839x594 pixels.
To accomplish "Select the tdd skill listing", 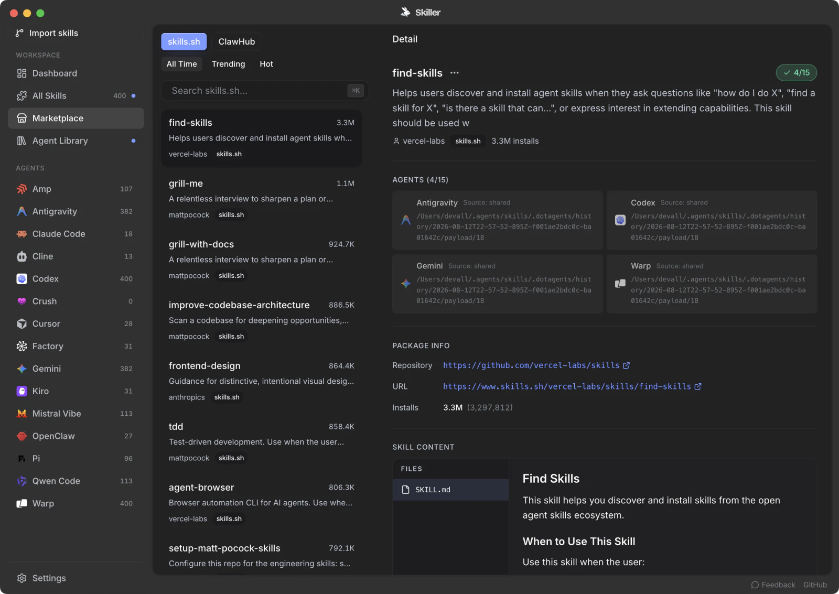I will pos(262,442).
